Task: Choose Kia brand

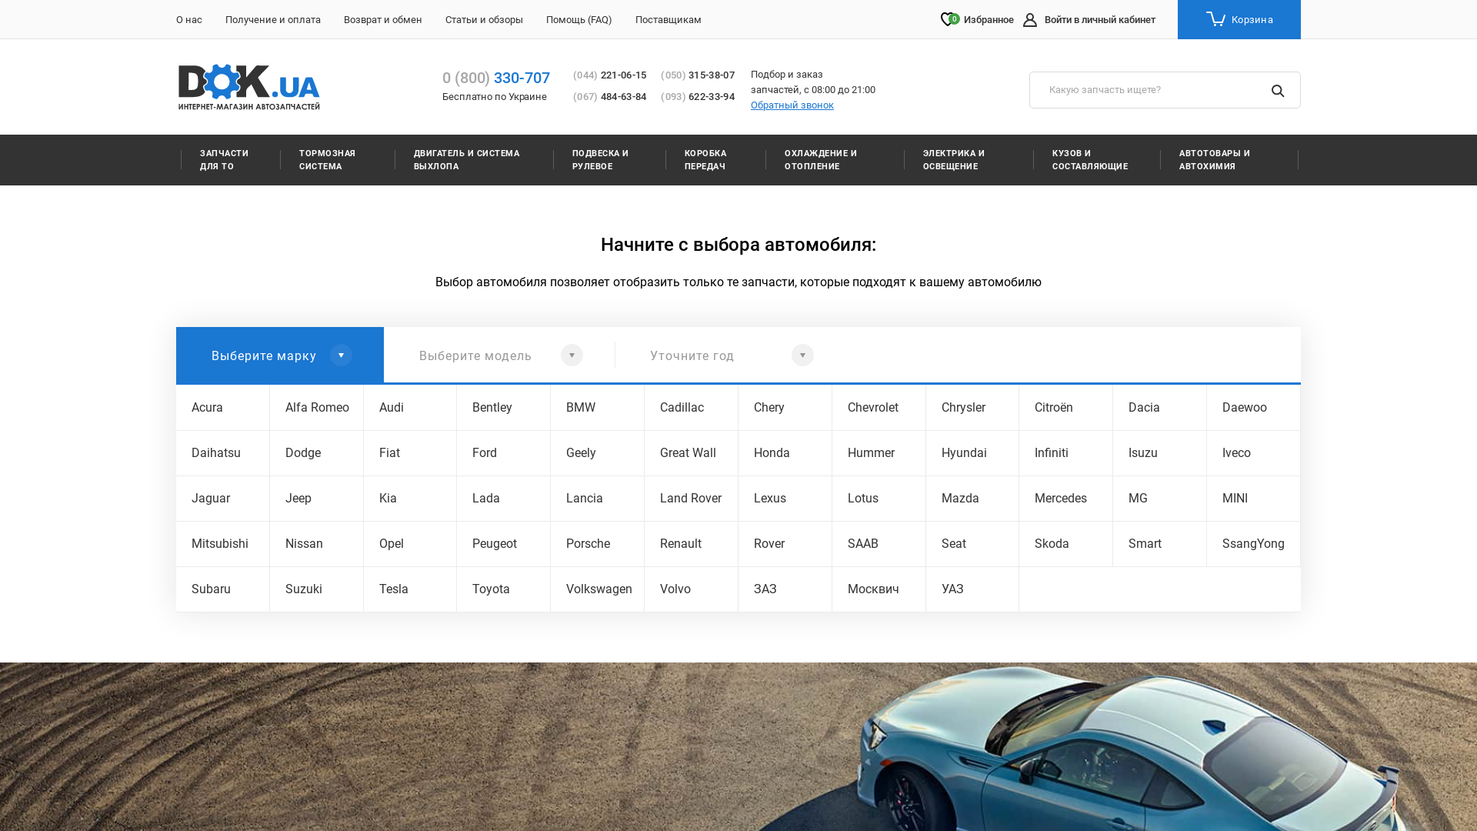Action: pos(410,498)
